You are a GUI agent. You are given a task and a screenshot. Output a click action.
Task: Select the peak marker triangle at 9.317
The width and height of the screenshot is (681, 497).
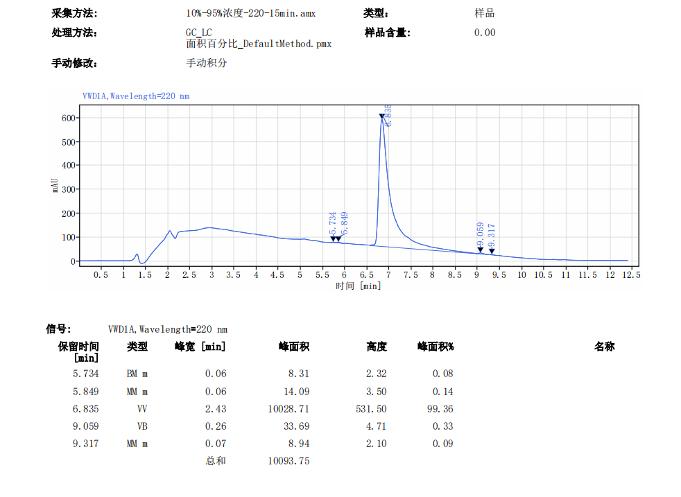492,251
